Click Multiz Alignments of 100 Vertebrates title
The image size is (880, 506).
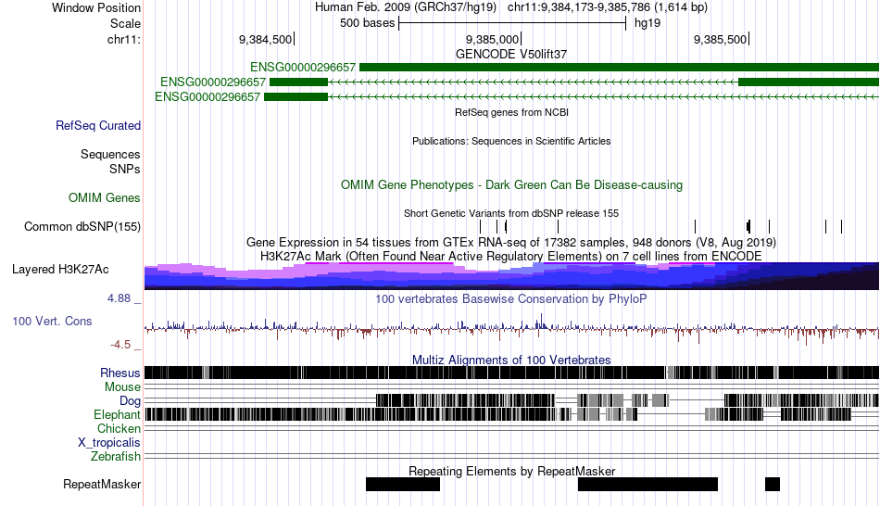pyautogui.click(x=511, y=360)
